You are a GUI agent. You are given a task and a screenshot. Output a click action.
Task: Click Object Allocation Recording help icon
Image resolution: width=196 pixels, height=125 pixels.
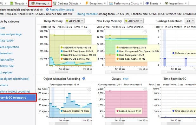84,78
